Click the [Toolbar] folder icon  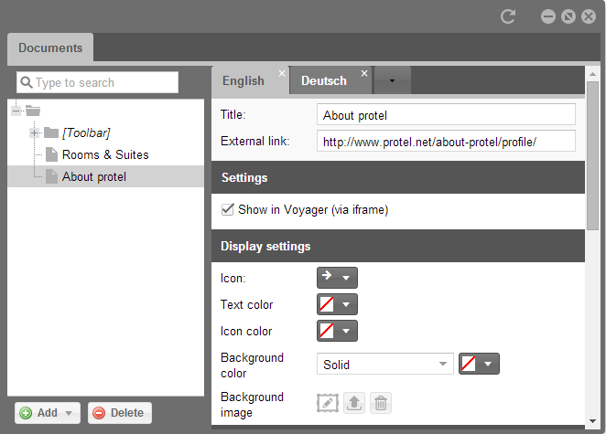(x=51, y=133)
